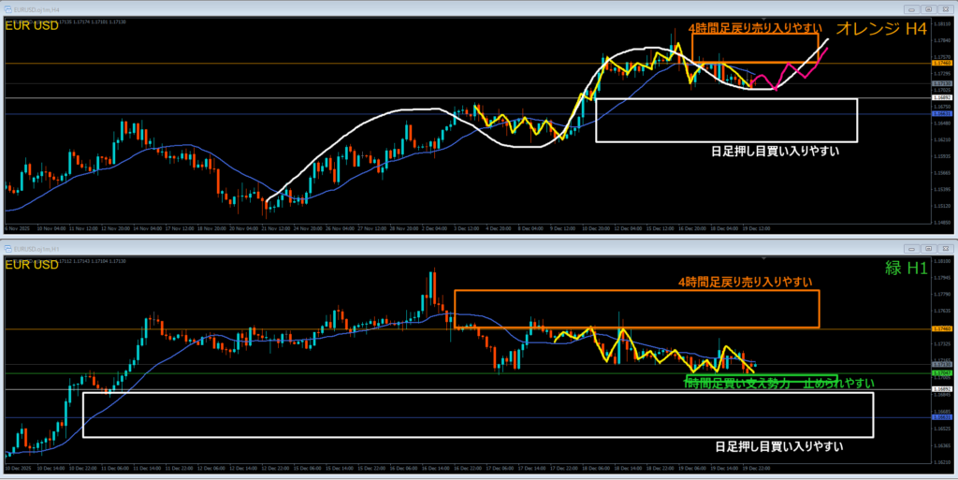This screenshot has height=480, width=958.
Task: Select the 'EUR USD' label in H4 chart
Action: pyautogui.click(x=32, y=25)
